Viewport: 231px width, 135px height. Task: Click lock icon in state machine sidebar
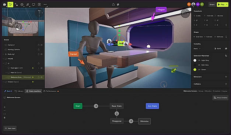click(x=4, y=118)
